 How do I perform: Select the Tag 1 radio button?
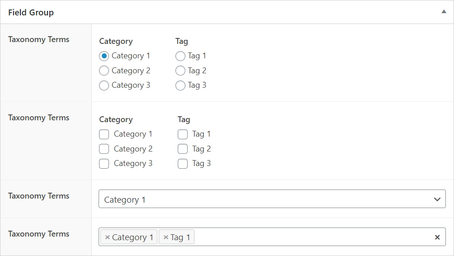(x=180, y=56)
